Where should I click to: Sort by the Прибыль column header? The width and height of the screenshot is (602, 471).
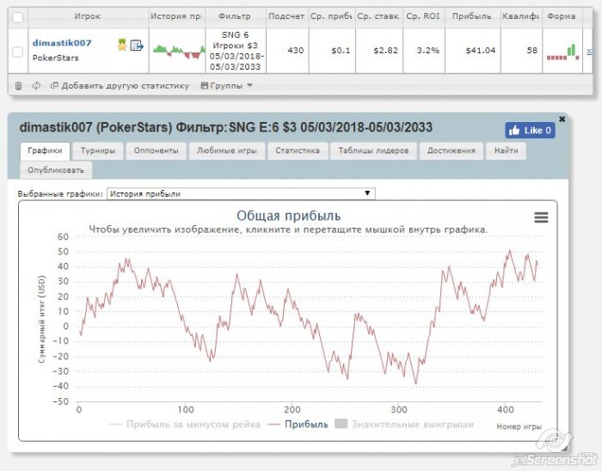click(472, 16)
